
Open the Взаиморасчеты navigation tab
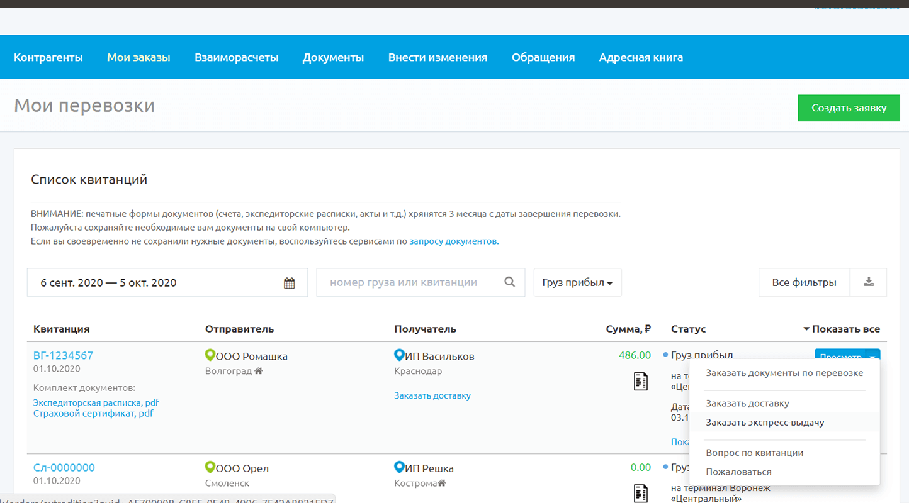236,57
